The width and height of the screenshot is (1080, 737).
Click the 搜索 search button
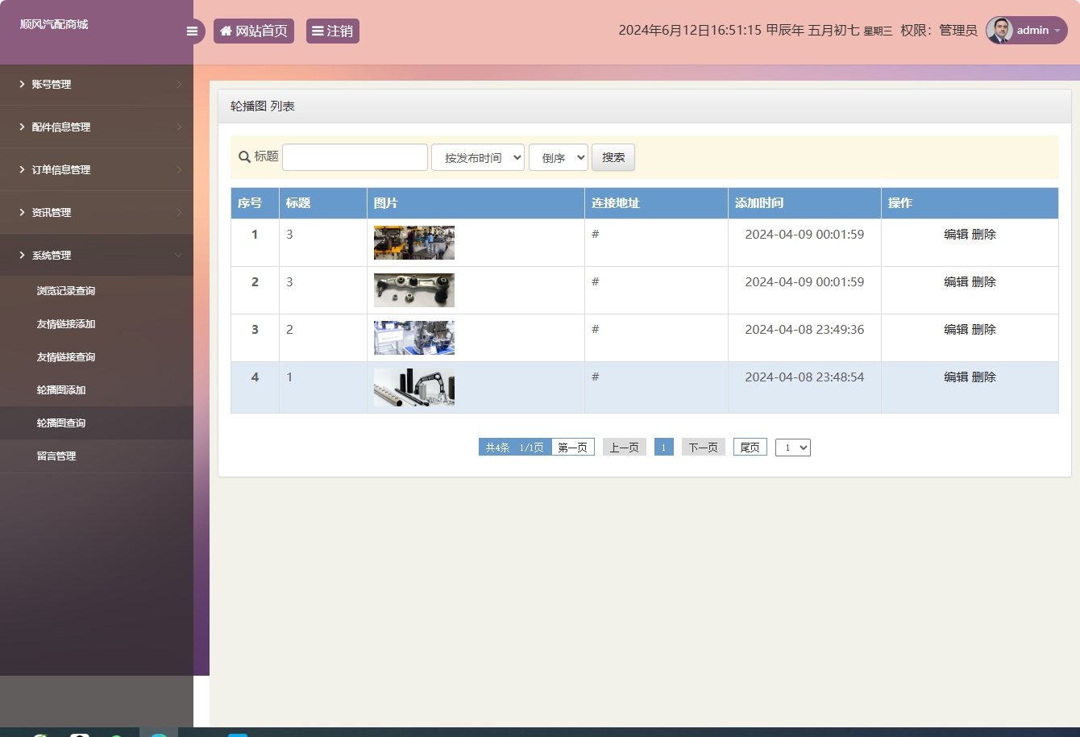[x=613, y=158]
